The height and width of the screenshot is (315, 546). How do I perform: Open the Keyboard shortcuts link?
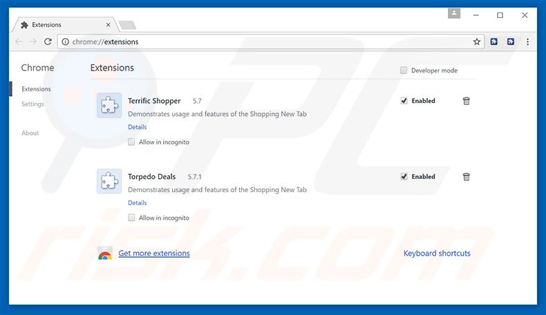pos(437,254)
